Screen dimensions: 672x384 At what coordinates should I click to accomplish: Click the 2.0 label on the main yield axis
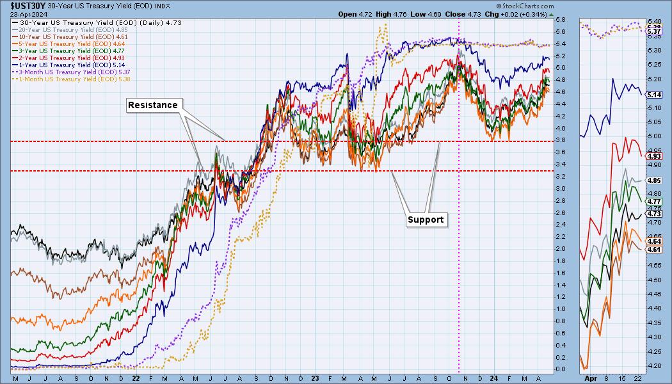[560, 249]
